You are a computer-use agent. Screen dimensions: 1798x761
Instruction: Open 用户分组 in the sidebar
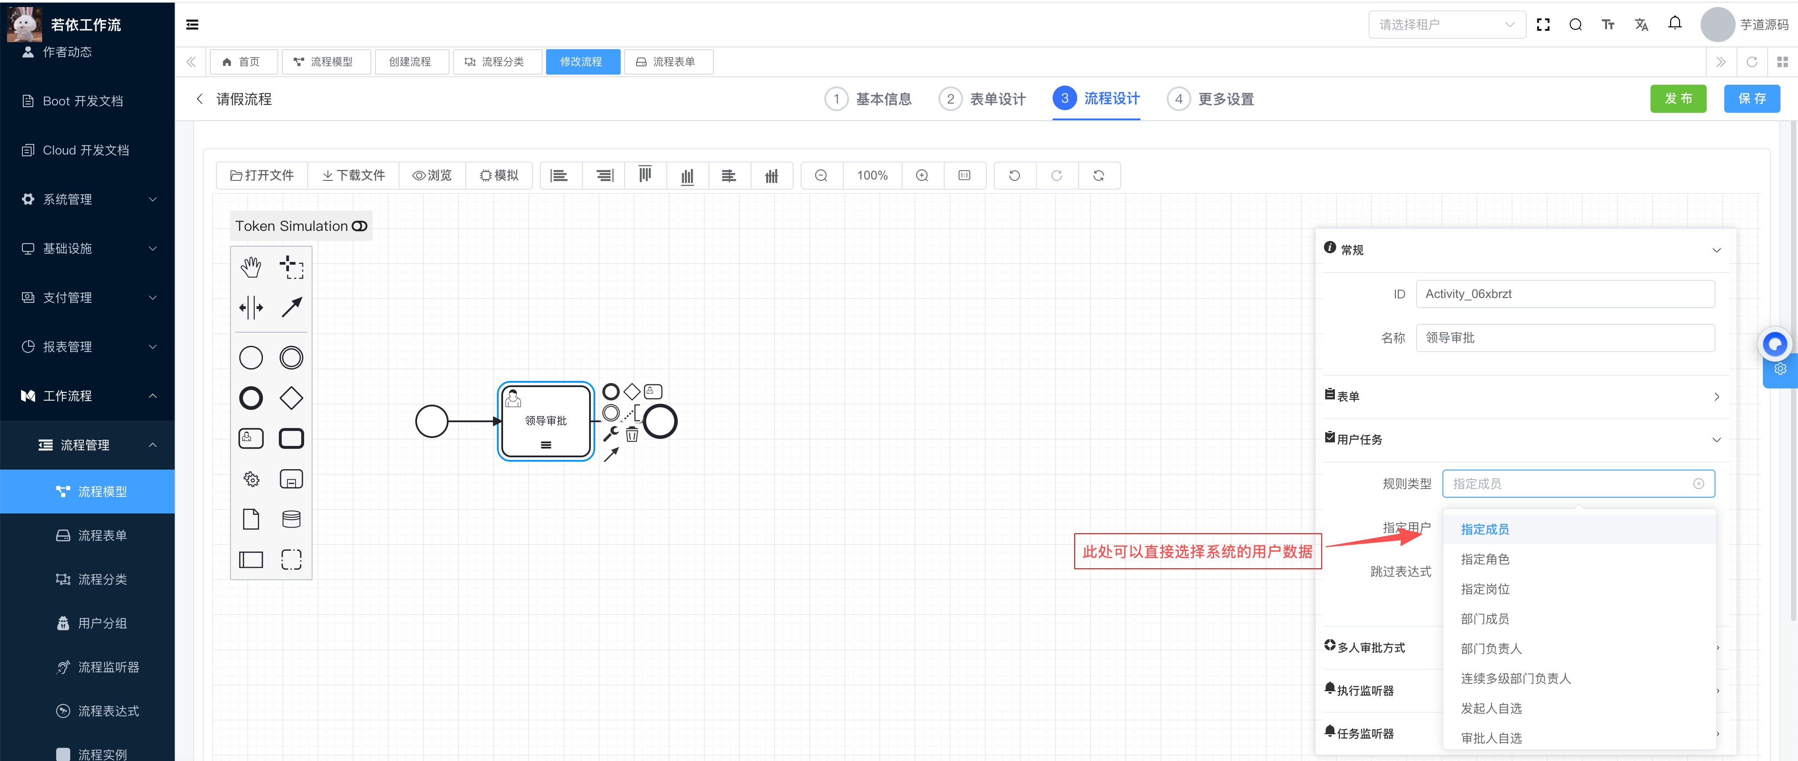click(87, 623)
